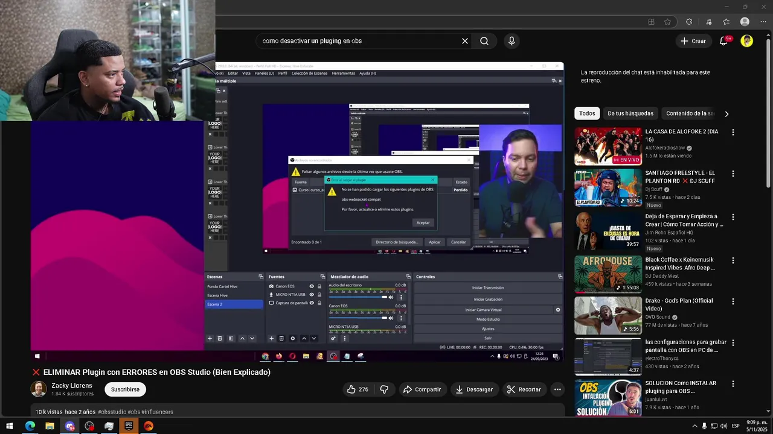Like the video with thumbs up
773x434 pixels.
(358, 389)
